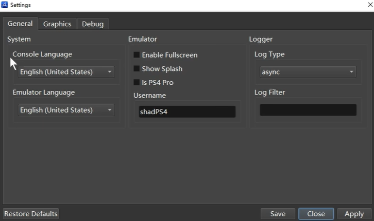Toggle the Show Splash checkbox
The height and width of the screenshot is (221, 374).
pyautogui.click(x=137, y=69)
